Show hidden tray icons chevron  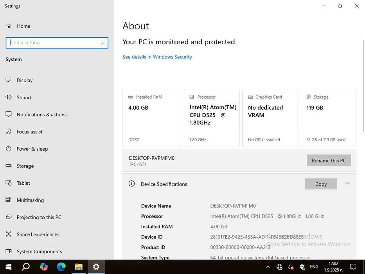268,267
